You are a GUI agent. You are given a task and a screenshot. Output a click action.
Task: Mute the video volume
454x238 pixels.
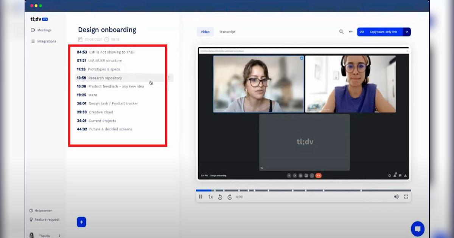396,196
